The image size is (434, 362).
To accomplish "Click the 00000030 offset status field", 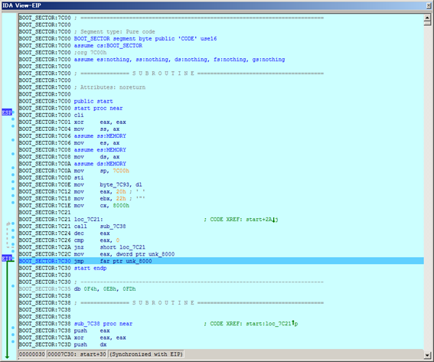I will coord(32,354).
